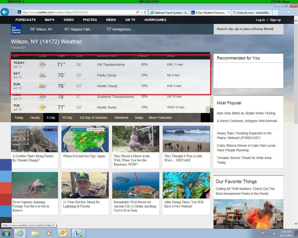Click the page scrollbar down arrow
Image resolution: width=298 pixels, height=238 pixels.
pos(296,223)
